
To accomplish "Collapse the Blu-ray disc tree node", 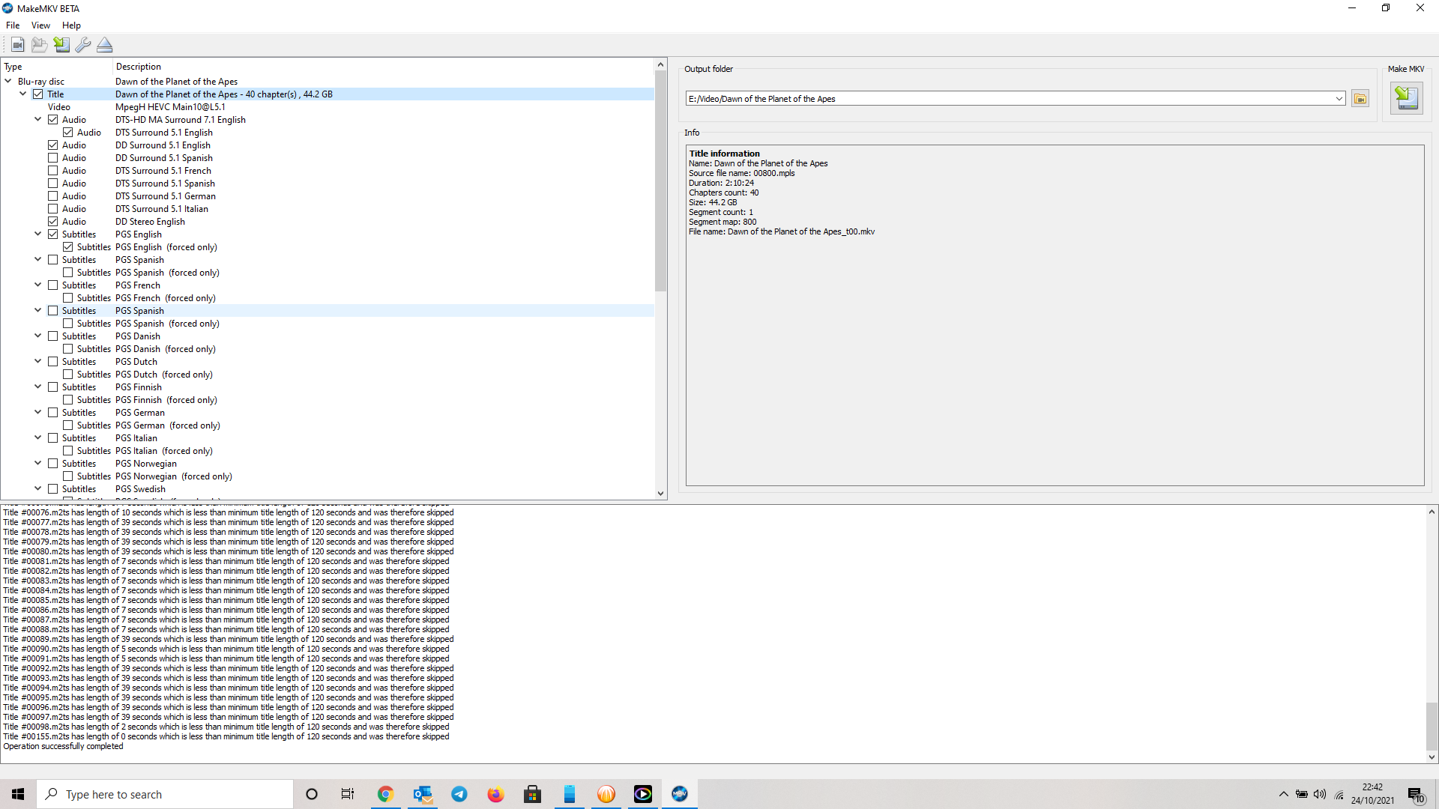I will 8,81.
